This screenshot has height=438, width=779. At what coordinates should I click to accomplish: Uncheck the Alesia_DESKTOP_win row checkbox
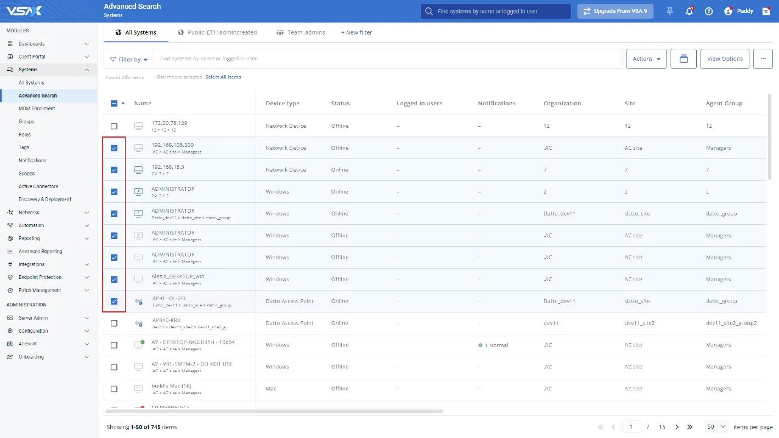114,280
